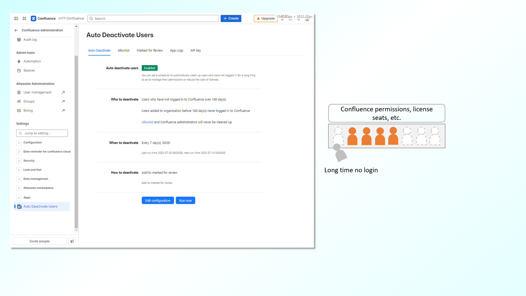Open the App Logs tab
The image size is (526, 296).
click(177, 51)
